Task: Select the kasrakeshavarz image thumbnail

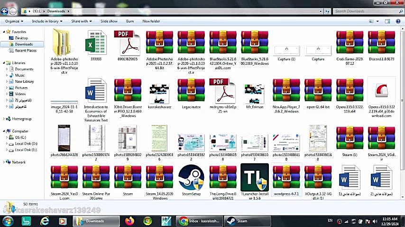Action: click(159, 94)
